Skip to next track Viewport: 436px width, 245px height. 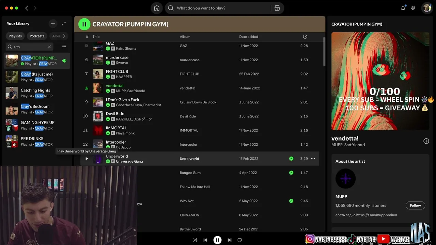229,240
